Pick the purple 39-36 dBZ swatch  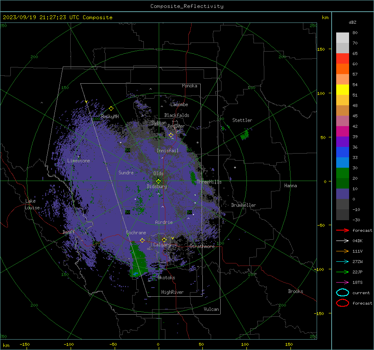342,141
